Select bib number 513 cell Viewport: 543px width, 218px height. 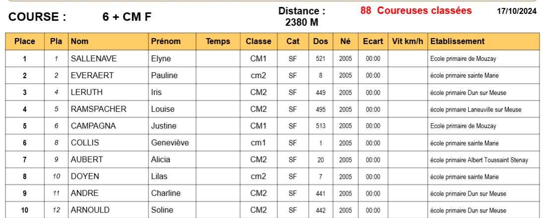[321, 126]
